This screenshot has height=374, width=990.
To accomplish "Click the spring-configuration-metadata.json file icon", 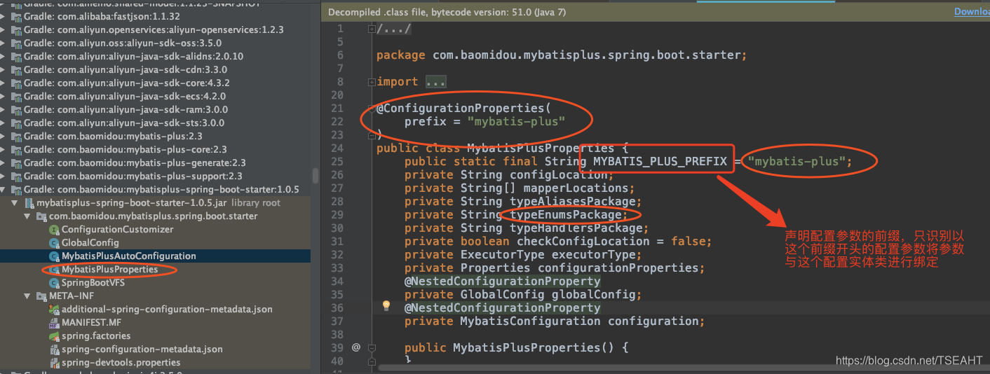I will (54, 349).
